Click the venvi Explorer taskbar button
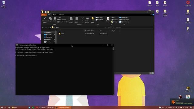194x109 pixels. (19, 107)
